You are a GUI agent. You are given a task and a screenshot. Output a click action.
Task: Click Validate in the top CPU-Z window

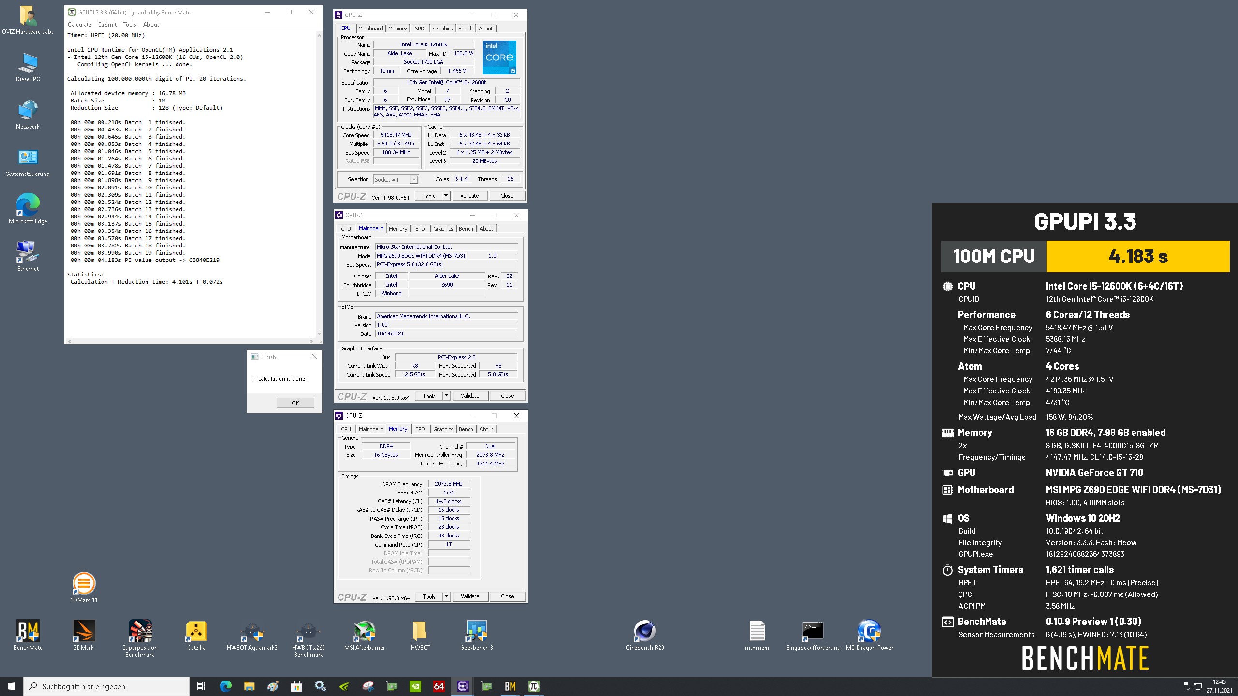(470, 196)
